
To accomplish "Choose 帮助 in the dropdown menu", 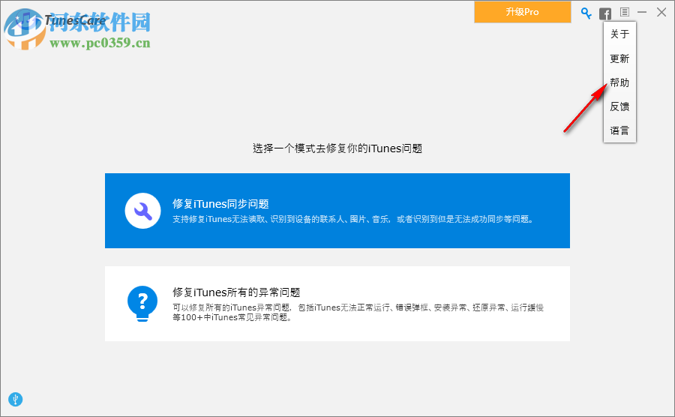I will [x=620, y=82].
